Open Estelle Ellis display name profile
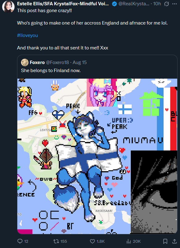The width and height of the screenshot is (180, 248). pos(63,4)
